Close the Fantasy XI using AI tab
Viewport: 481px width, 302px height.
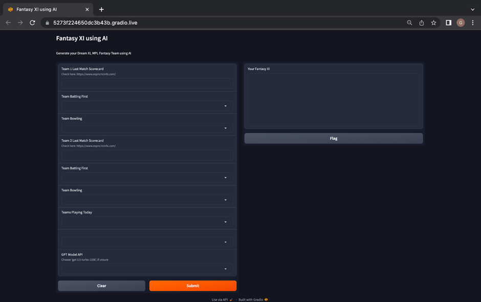click(87, 10)
